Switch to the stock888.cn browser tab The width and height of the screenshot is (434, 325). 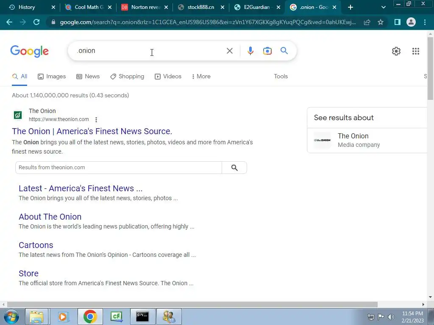click(x=200, y=7)
